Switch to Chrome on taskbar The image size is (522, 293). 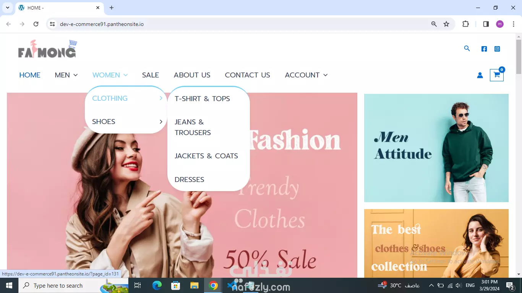[213, 285]
